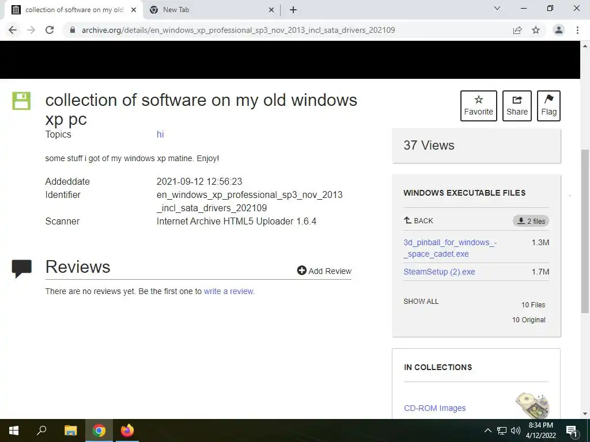Open the taskbar clock and date

540,430
